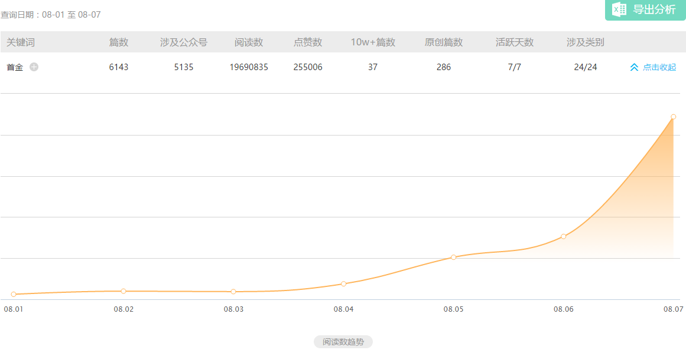Click the Excel icon on export button
Viewport: 686px width, 350px height.
(619, 9)
